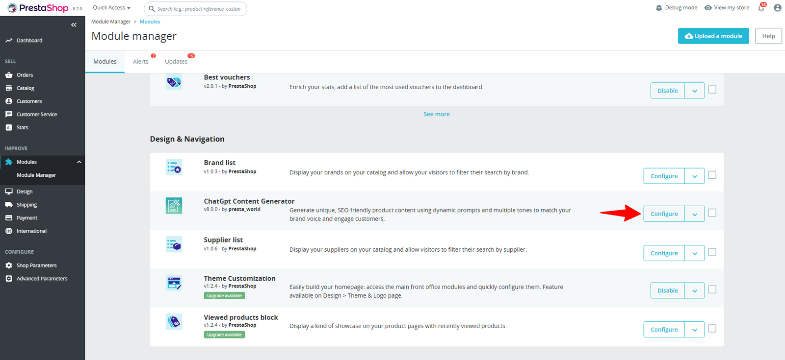Click Upgrade available badge under Theme Customization

(x=224, y=296)
